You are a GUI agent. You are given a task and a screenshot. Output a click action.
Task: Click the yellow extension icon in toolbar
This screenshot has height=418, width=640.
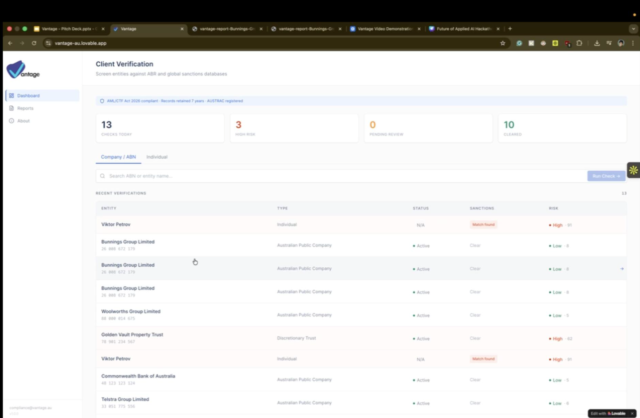coord(555,43)
